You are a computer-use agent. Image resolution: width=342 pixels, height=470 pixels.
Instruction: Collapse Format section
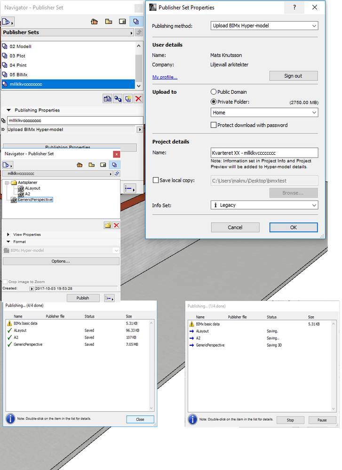(8, 242)
